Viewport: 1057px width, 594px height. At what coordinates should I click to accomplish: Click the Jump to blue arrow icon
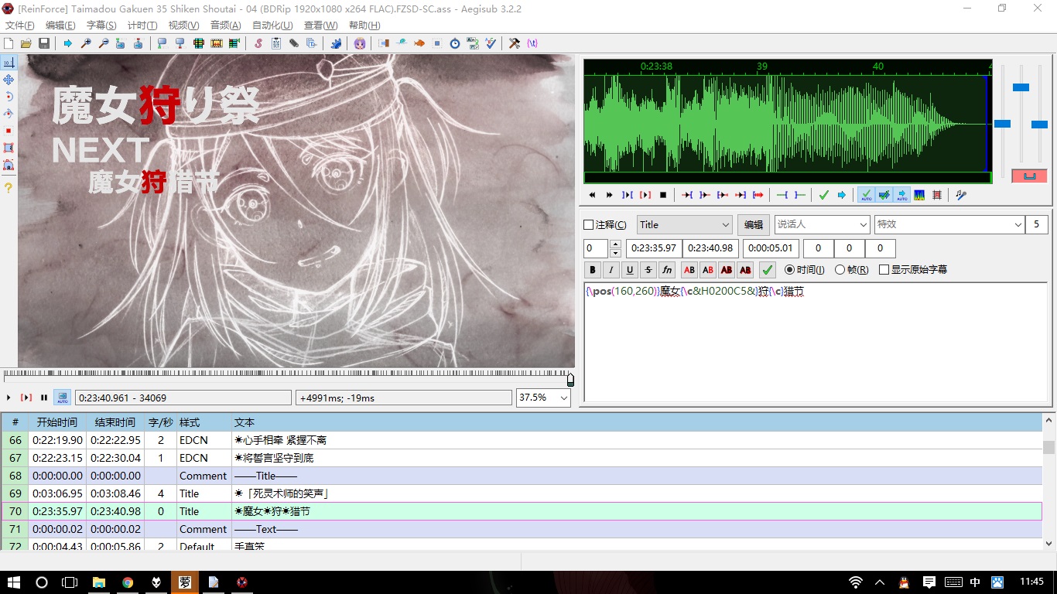coord(68,43)
